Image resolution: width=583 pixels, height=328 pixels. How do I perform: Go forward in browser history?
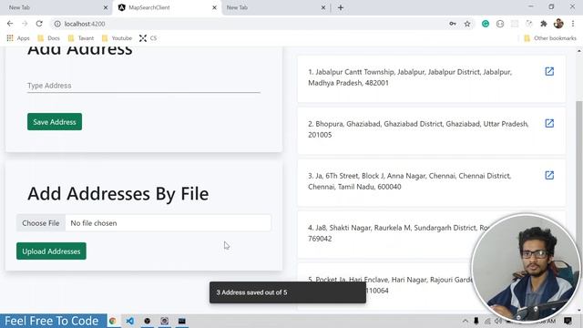pos(25,24)
